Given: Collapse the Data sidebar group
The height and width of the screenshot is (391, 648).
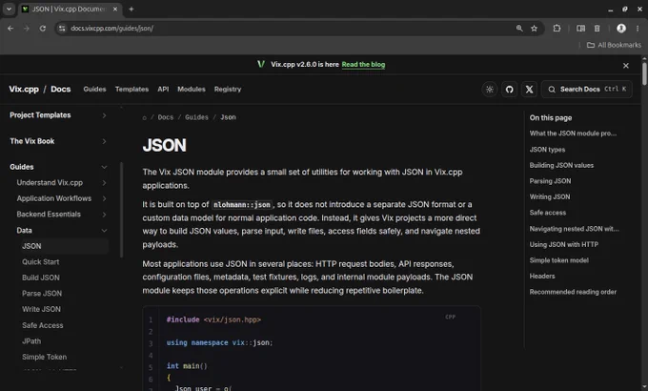Looking at the screenshot, I should pyautogui.click(x=61, y=231).
